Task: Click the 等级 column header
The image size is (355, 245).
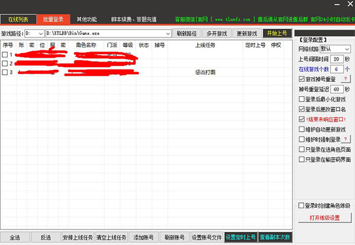Action: 128,45
